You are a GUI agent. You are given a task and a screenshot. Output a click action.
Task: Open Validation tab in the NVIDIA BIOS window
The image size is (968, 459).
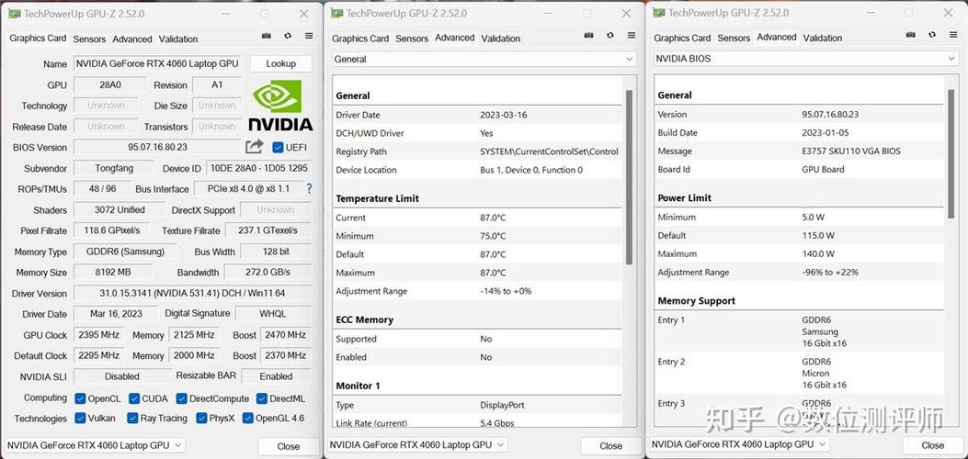click(822, 38)
